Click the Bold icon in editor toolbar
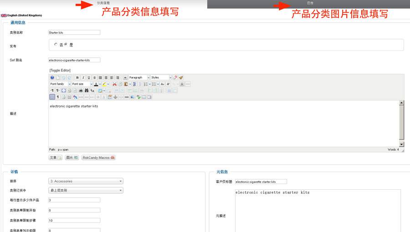 [x=77, y=78]
